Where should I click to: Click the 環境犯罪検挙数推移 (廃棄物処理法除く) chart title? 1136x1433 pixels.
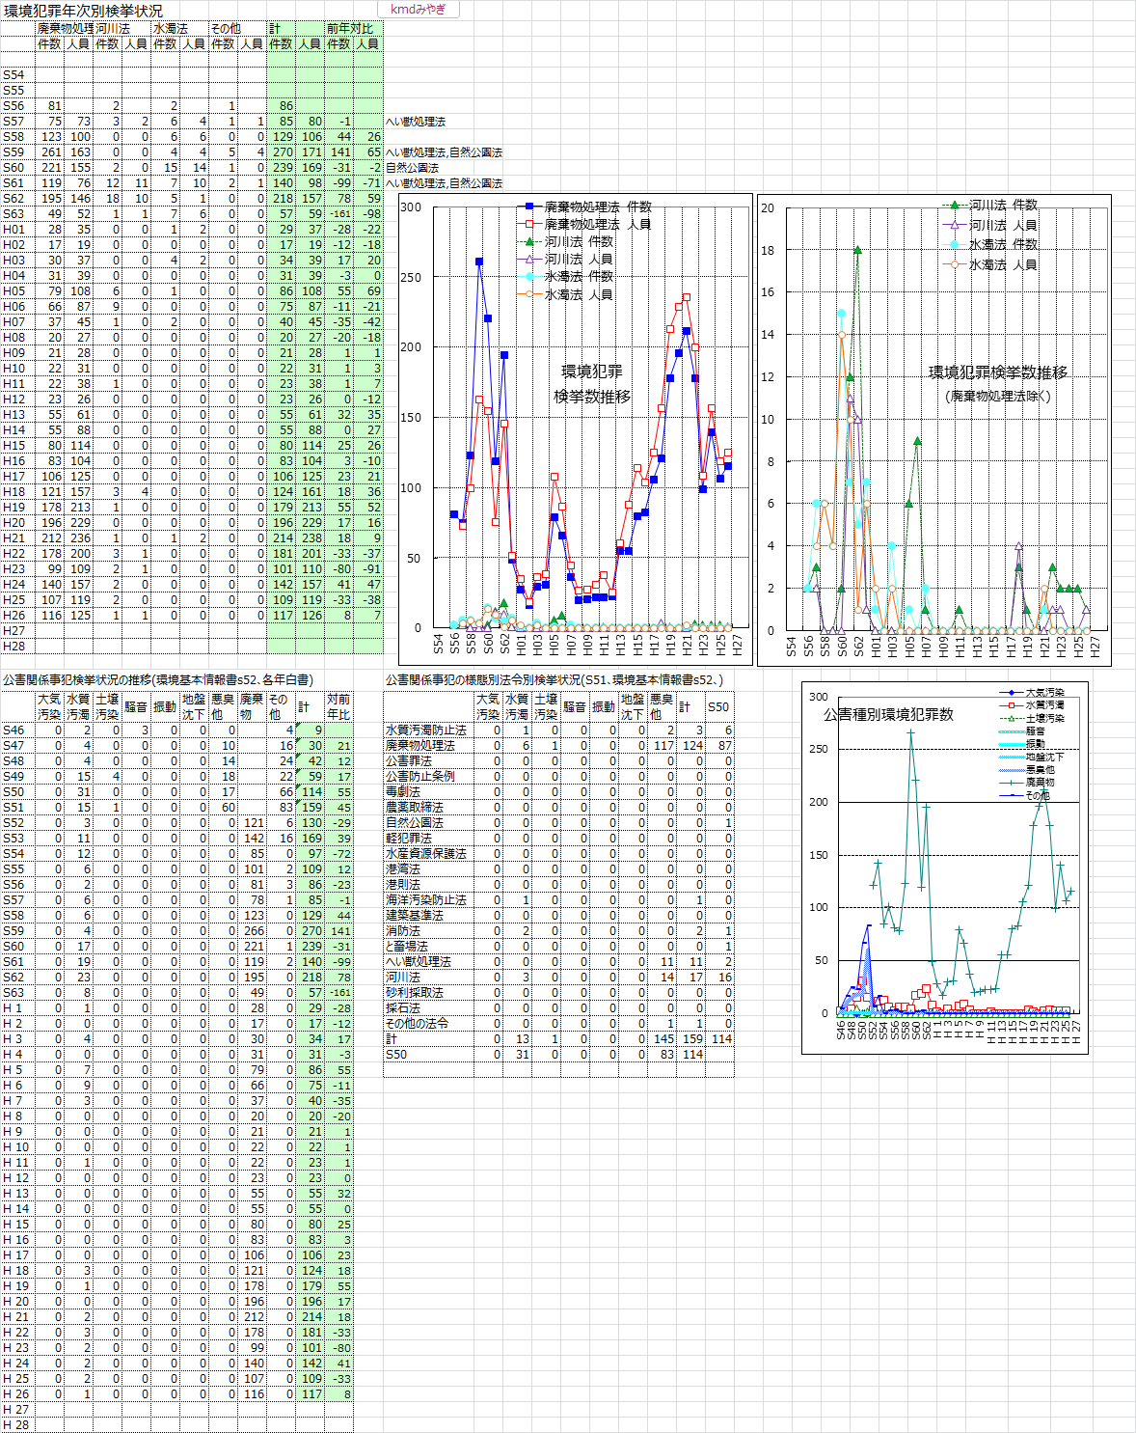coord(997,383)
